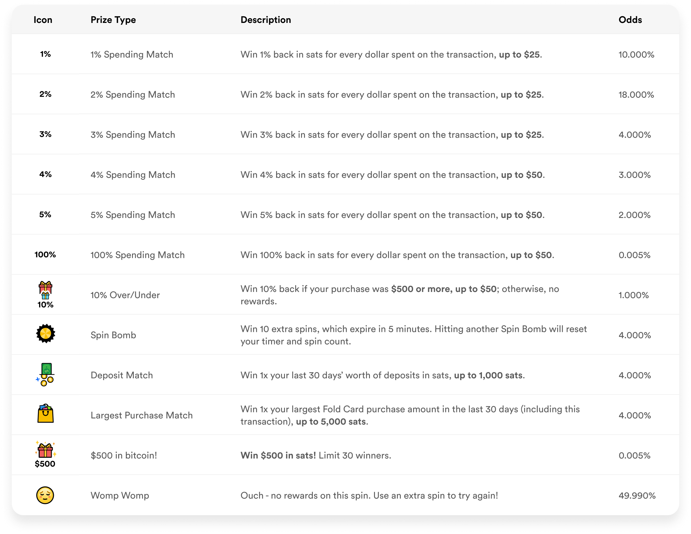Click the 100% spending match icon

[45, 254]
